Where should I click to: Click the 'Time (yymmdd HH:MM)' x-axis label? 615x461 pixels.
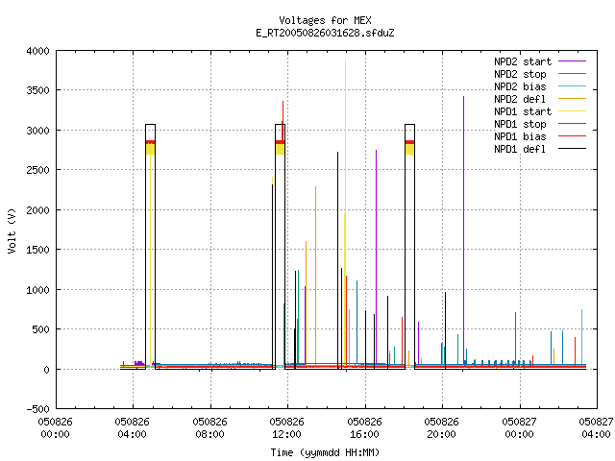(x=325, y=452)
